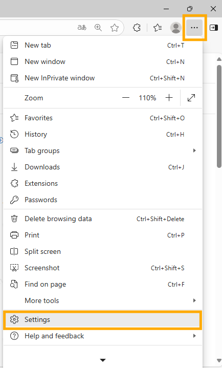Screen dimensions: 222x368
Task: Choose Delete browsing data
Action: point(103,219)
